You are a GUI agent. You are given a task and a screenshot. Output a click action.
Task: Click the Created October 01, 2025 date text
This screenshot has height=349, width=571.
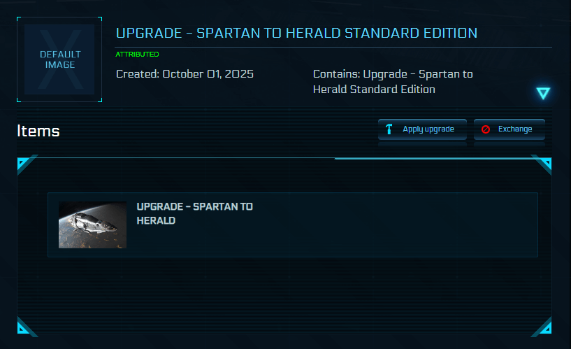(x=185, y=73)
